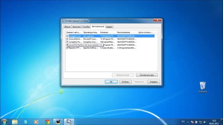Screen dimensions: 223x125
Task: Open the Windows Start menu orb
Action: click(4, 122)
